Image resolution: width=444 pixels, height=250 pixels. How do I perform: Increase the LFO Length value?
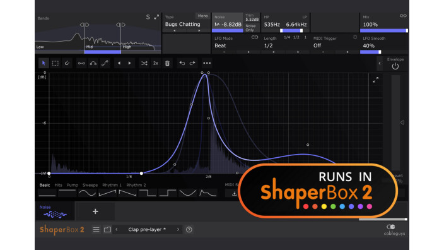pyautogui.click(x=298, y=52)
